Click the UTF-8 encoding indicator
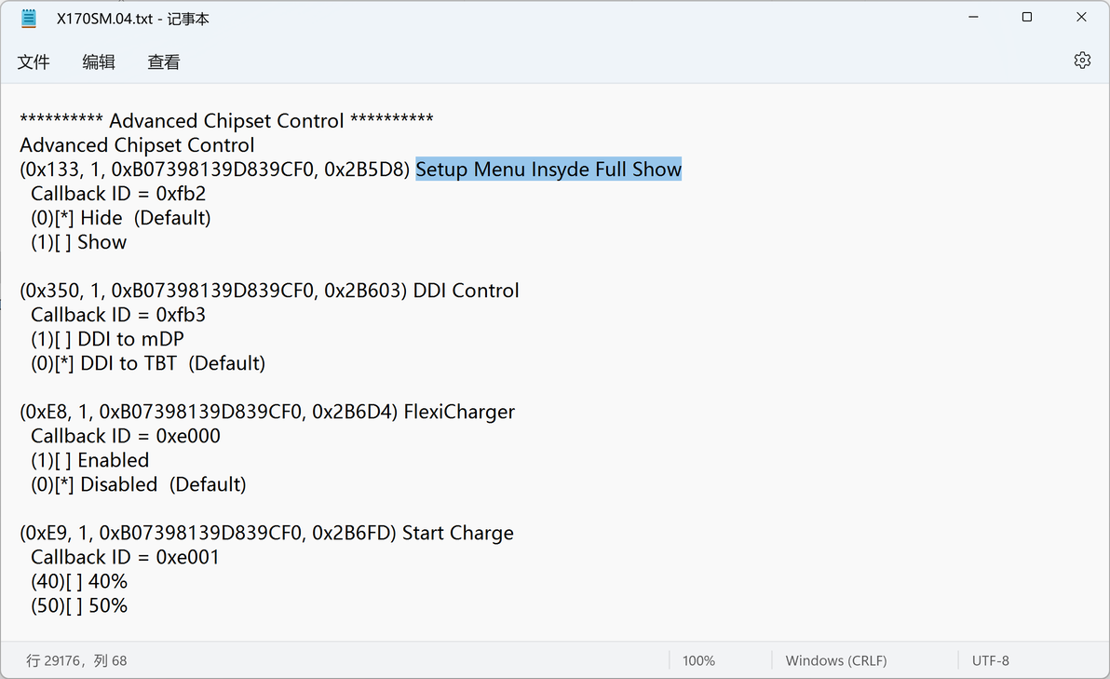This screenshot has width=1110, height=679. point(990,660)
